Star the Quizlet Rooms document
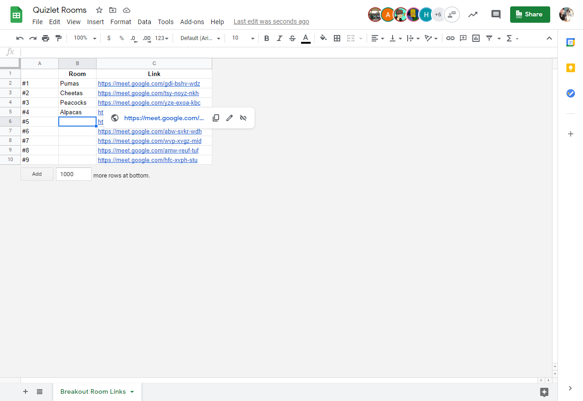The width and height of the screenshot is (583, 401). pyautogui.click(x=99, y=10)
